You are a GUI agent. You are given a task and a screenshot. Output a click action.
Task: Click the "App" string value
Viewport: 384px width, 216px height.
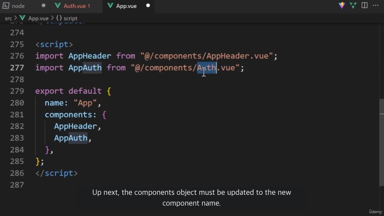(x=85, y=103)
